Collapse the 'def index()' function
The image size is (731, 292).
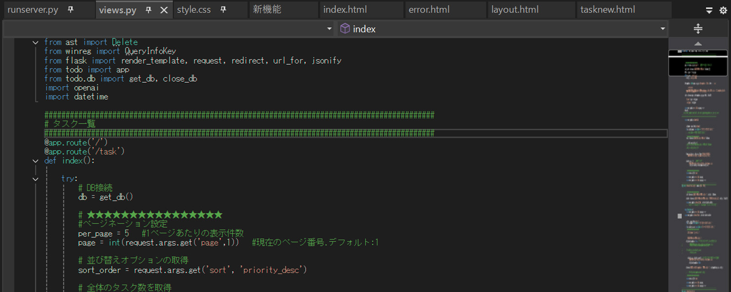tap(36, 161)
